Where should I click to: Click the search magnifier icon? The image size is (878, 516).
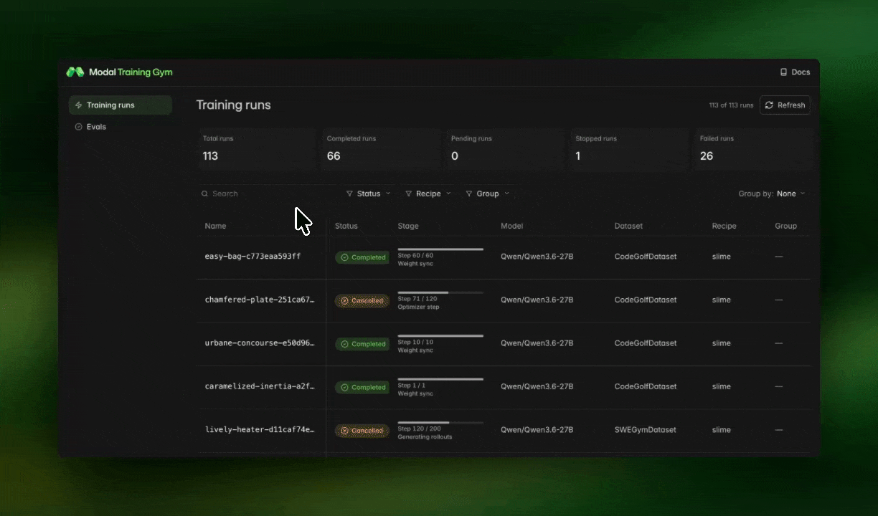pos(205,193)
